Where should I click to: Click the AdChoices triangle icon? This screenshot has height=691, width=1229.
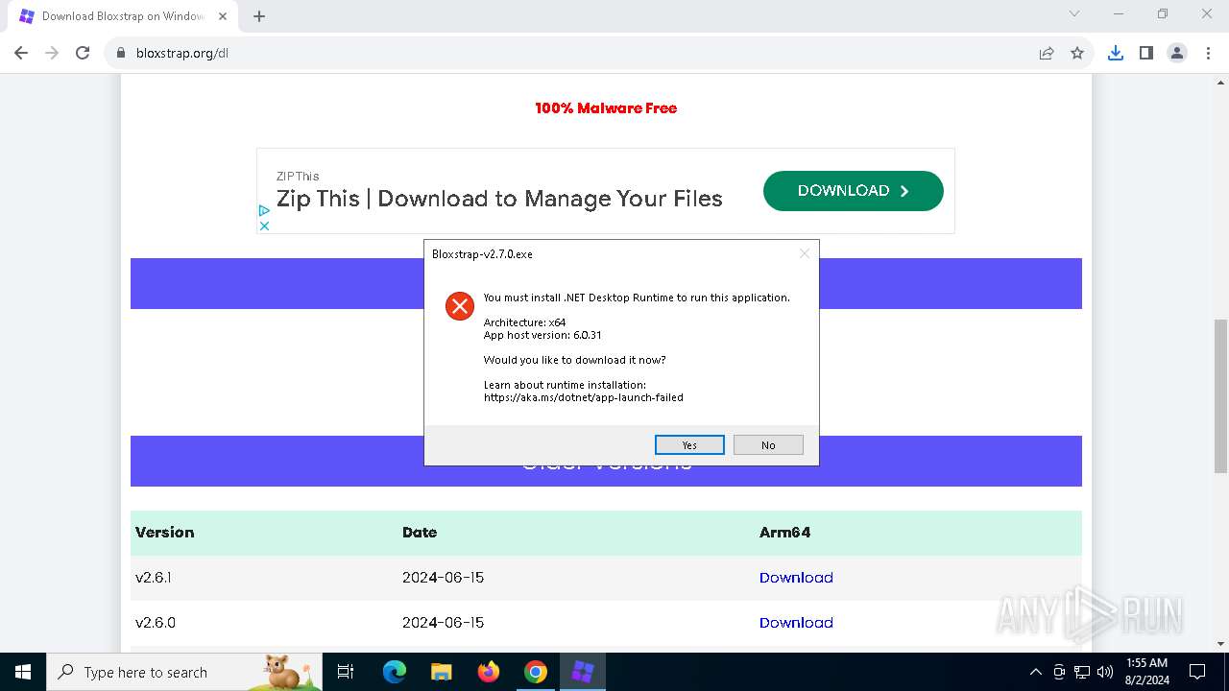(x=264, y=210)
